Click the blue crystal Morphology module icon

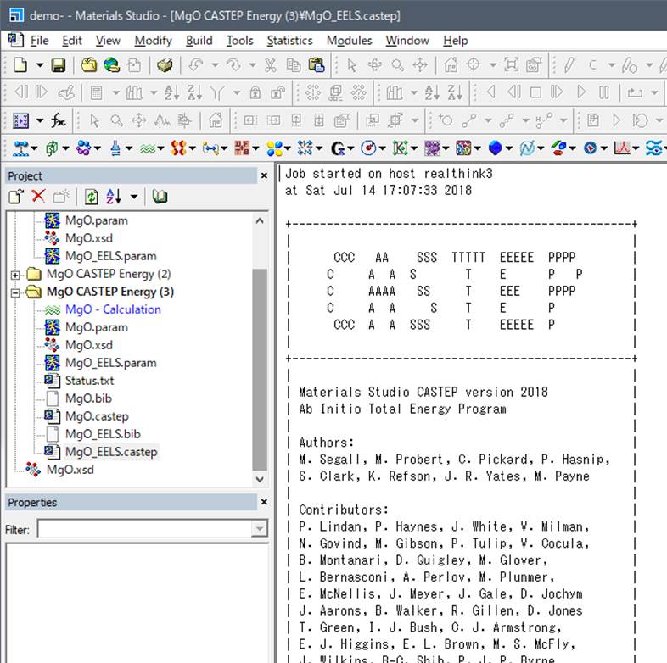coord(495,148)
